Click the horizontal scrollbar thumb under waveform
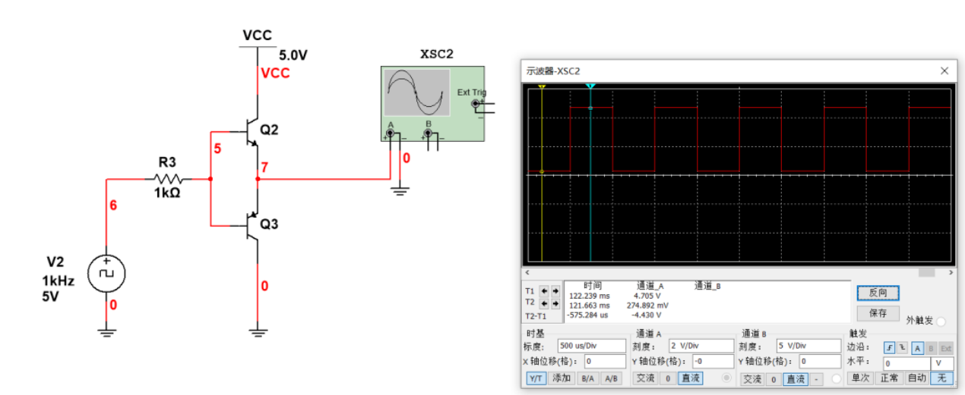 click(926, 272)
